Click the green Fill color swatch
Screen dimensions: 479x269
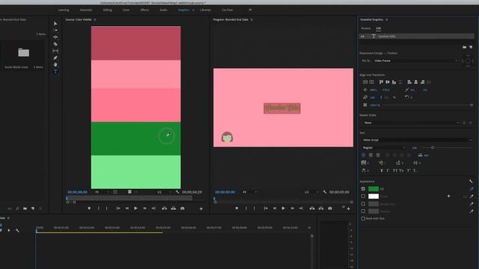coord(373,189)
